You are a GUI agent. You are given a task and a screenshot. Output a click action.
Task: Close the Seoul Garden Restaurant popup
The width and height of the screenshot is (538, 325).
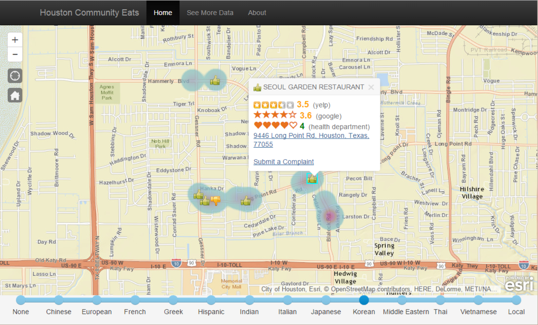click(x=371, y=87)
